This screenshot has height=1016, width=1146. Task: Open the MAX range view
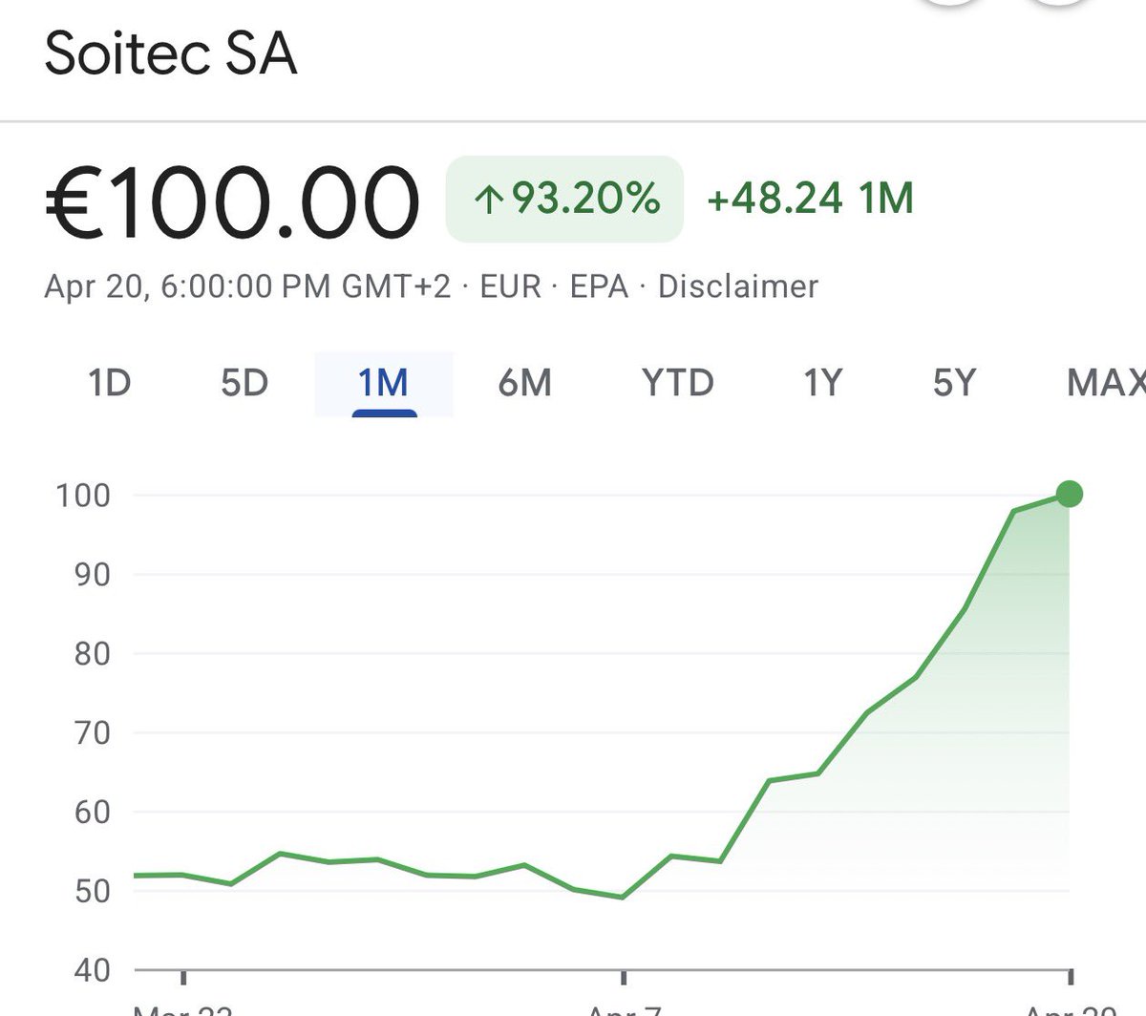tap(1106, 383)
